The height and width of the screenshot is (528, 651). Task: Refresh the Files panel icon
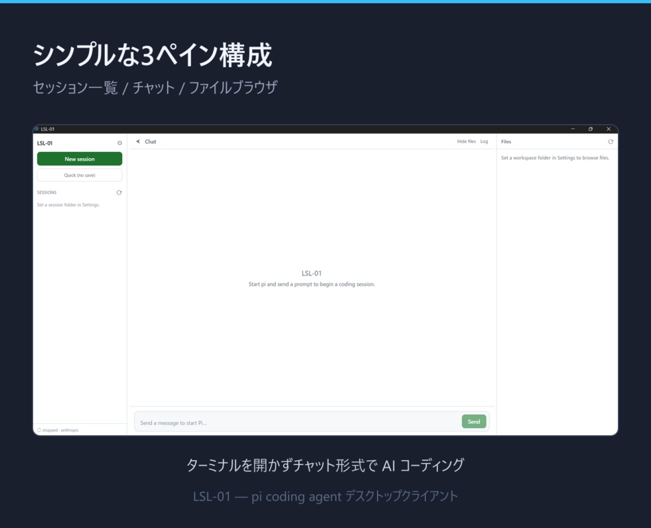pos(610,142)
